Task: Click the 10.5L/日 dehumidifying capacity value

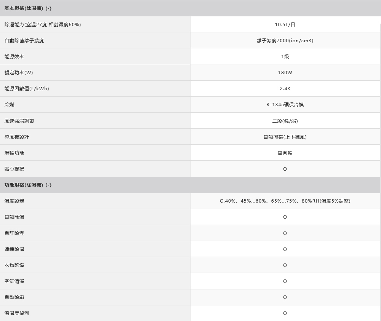Action: pyautogui.click(x=285, y=25)
